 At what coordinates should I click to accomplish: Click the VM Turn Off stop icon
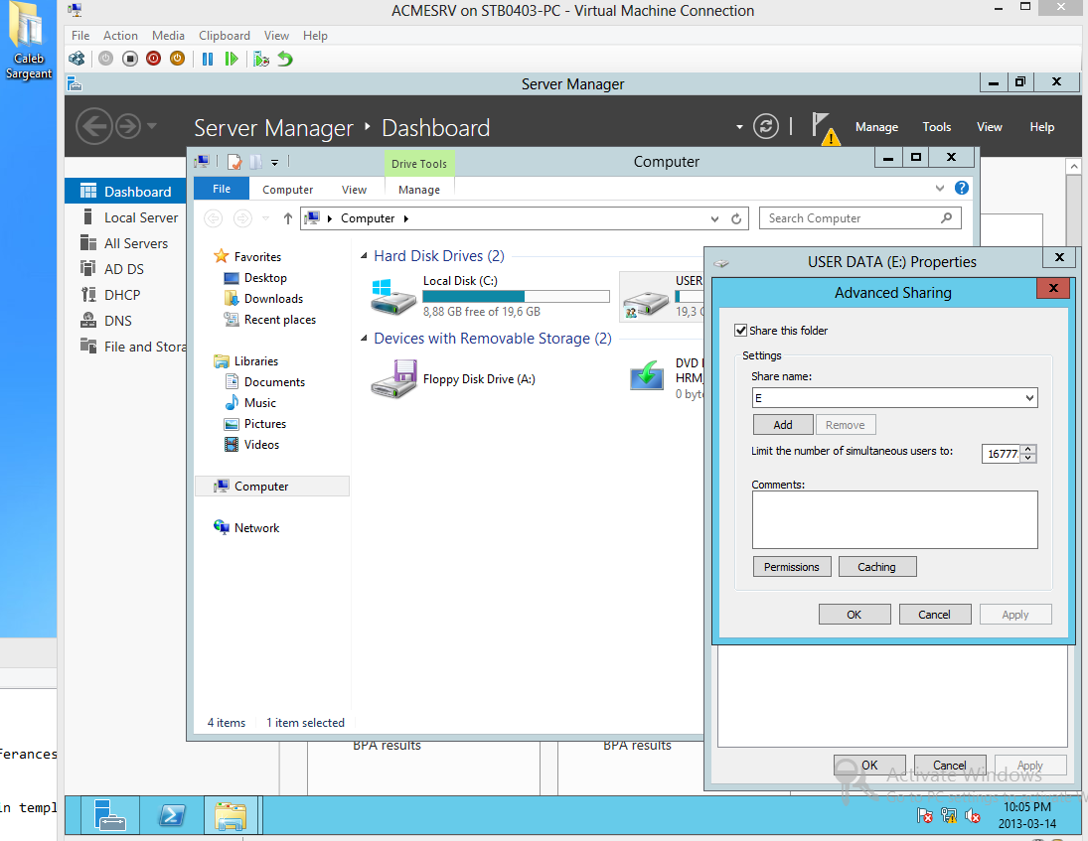point(130,59)
